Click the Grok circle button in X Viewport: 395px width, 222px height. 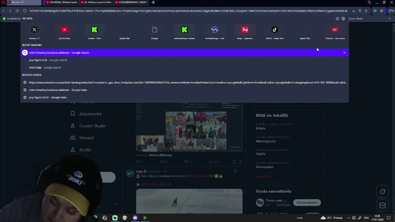[383, 191]
